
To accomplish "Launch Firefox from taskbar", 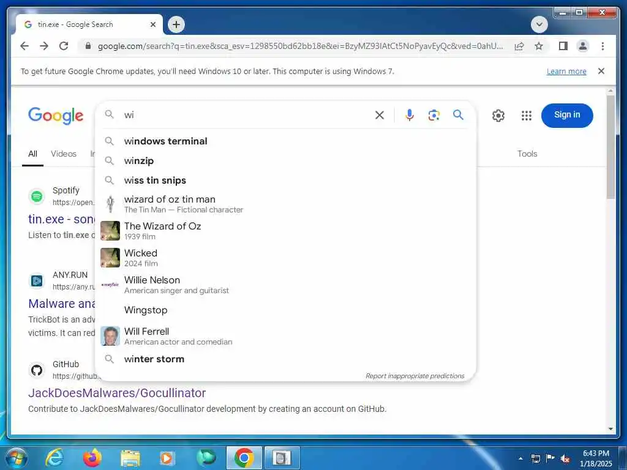I will click(x=92, y=458).
